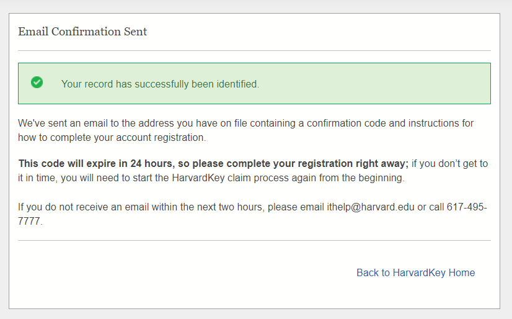Click the "We've sent an email" opening words
Viewport: 512px width, 319px height.
58,123
